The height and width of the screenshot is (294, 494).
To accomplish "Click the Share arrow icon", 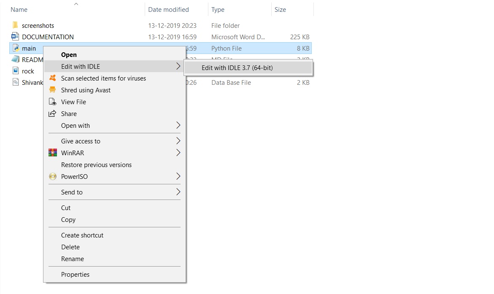I will (52, 113).
